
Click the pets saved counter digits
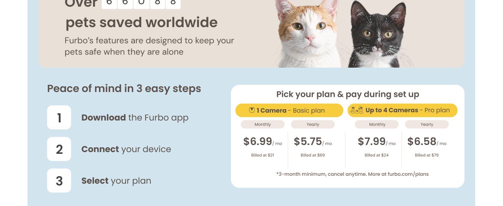141,3
